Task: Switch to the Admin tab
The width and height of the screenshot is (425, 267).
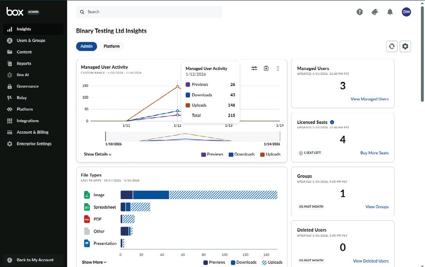Action: coord(87,46)
